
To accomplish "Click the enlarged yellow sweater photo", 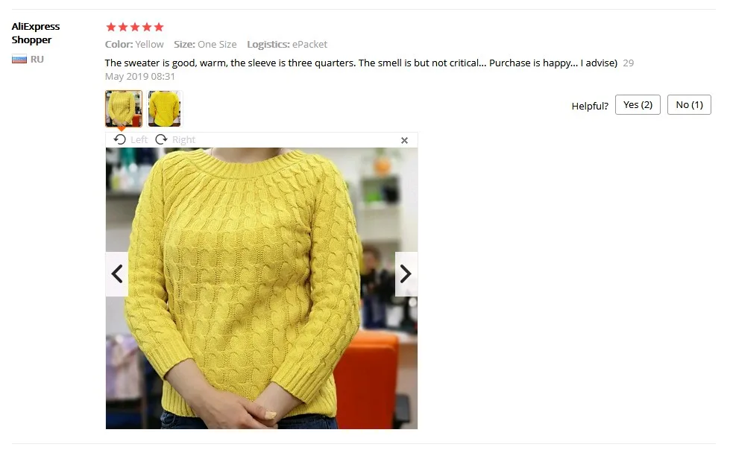I will 262,288.
